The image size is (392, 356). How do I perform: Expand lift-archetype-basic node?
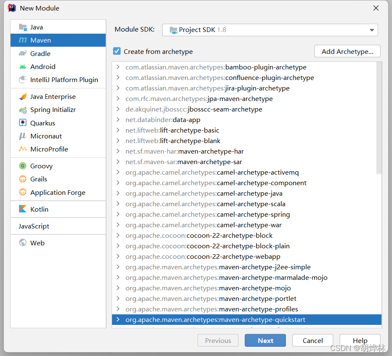tap(118, 130)
